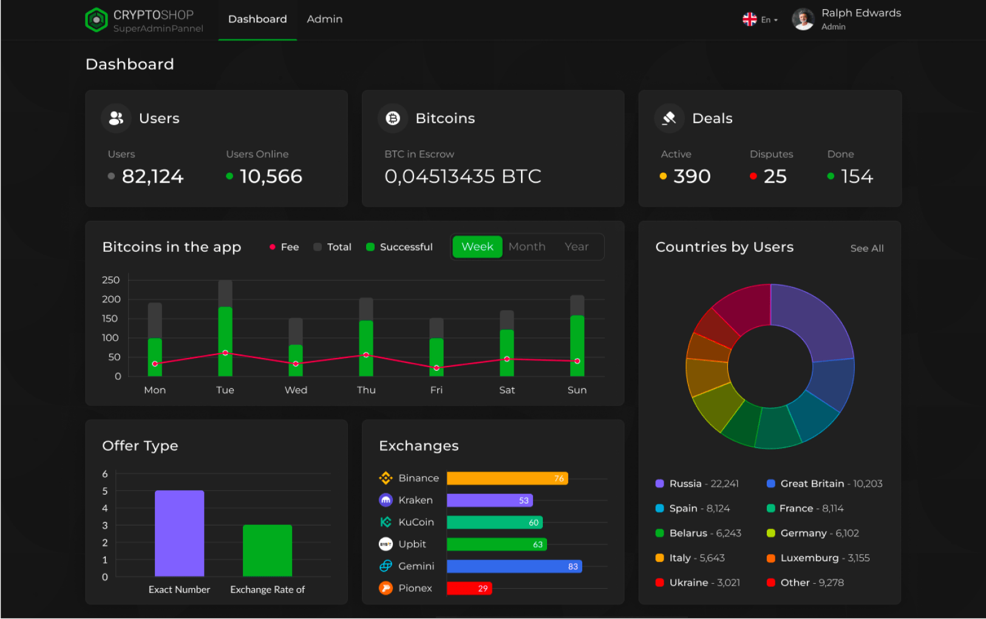Switch the chart to Year view
Image resolution: width=986 pixels, height=619 pixels.
(x=576, y=246)
